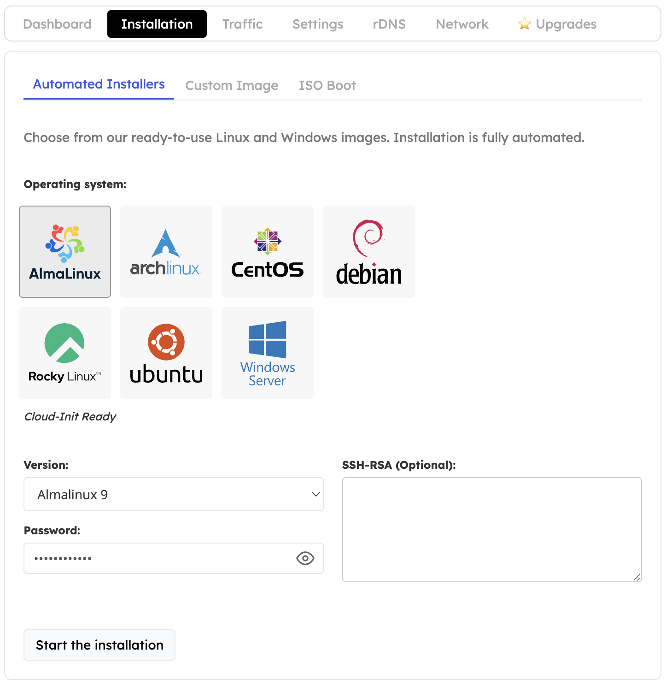Image resolution: width=666 pixels, height=686 pixels.
Task: Click the star icon next to Upgrades
Action: pos(524,24)
